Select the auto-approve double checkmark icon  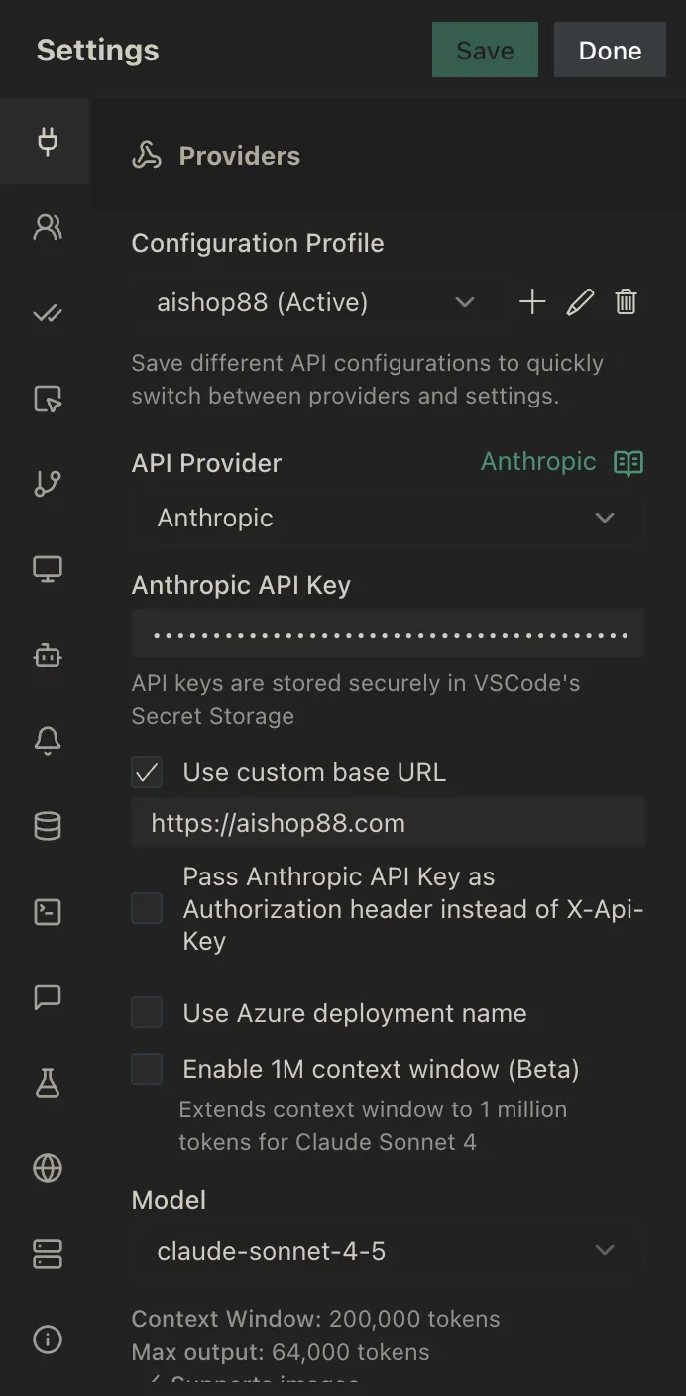[46, 313]
